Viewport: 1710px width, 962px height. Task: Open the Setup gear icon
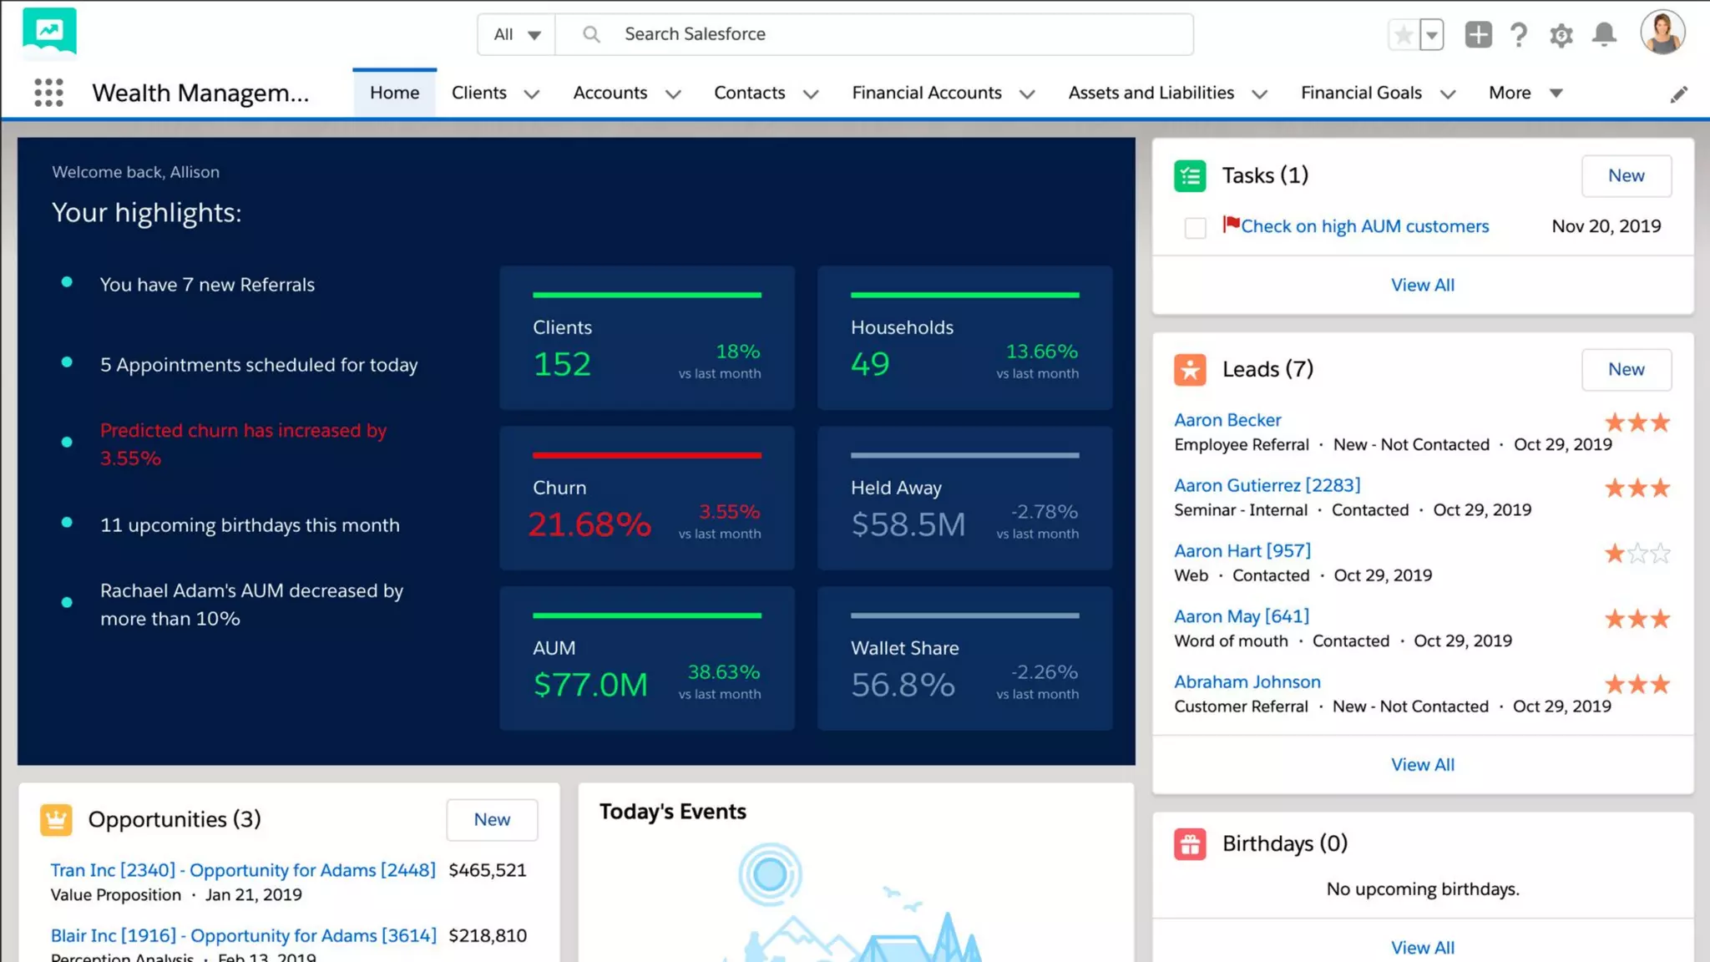click(1561, 35)
